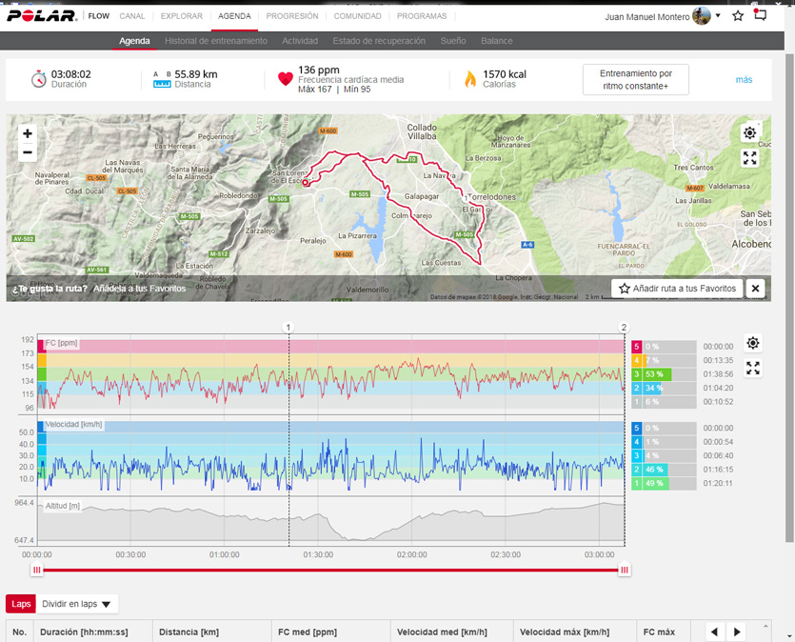
Task: Switch to the Actividad tab
Action: click(x=300, y=41)
